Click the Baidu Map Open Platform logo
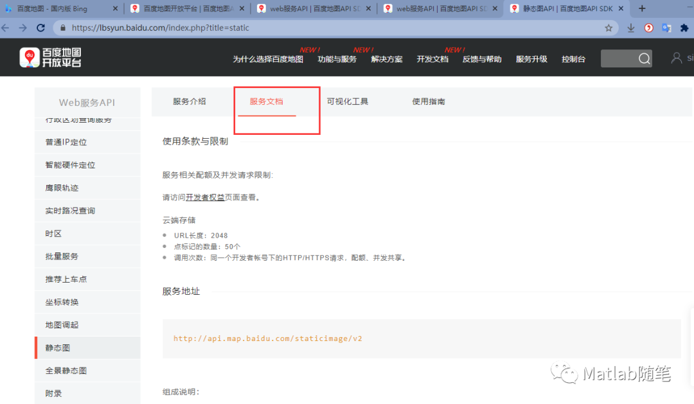This screenshot has height=404, width=694. [x=51, y=58]
